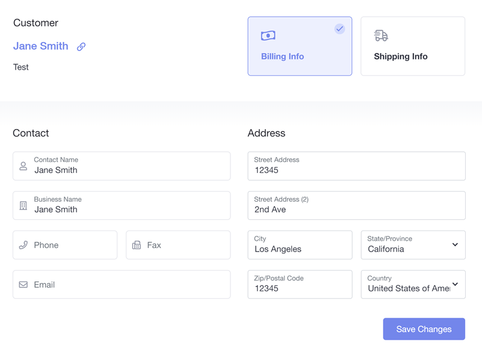The height and width of the screenshot is (350, 482).
Task: Expand the Country dropdown arrow
Action: (x=455, y=285)
